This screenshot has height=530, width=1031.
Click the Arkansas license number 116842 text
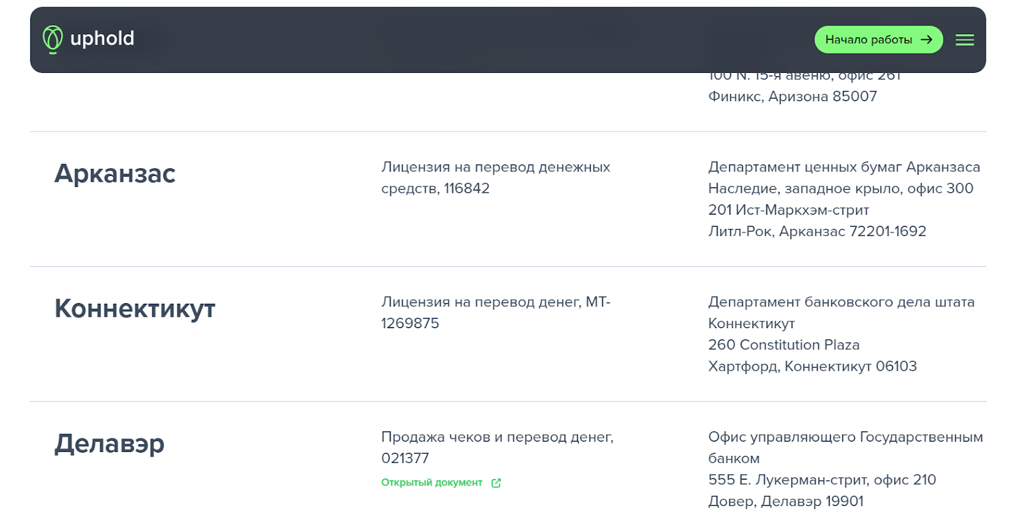tap(467, 188)
